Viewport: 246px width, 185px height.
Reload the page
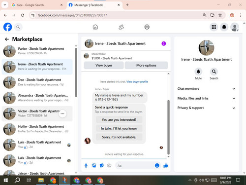(x=23, y=15)
